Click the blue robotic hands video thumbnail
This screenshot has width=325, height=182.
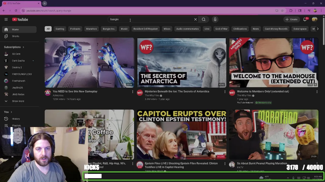click(x=89, y=63)
